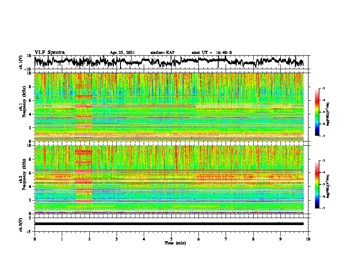The image size is (347, 268).
Task: Click the station=KAP label
Action: (x=163, y=53)
